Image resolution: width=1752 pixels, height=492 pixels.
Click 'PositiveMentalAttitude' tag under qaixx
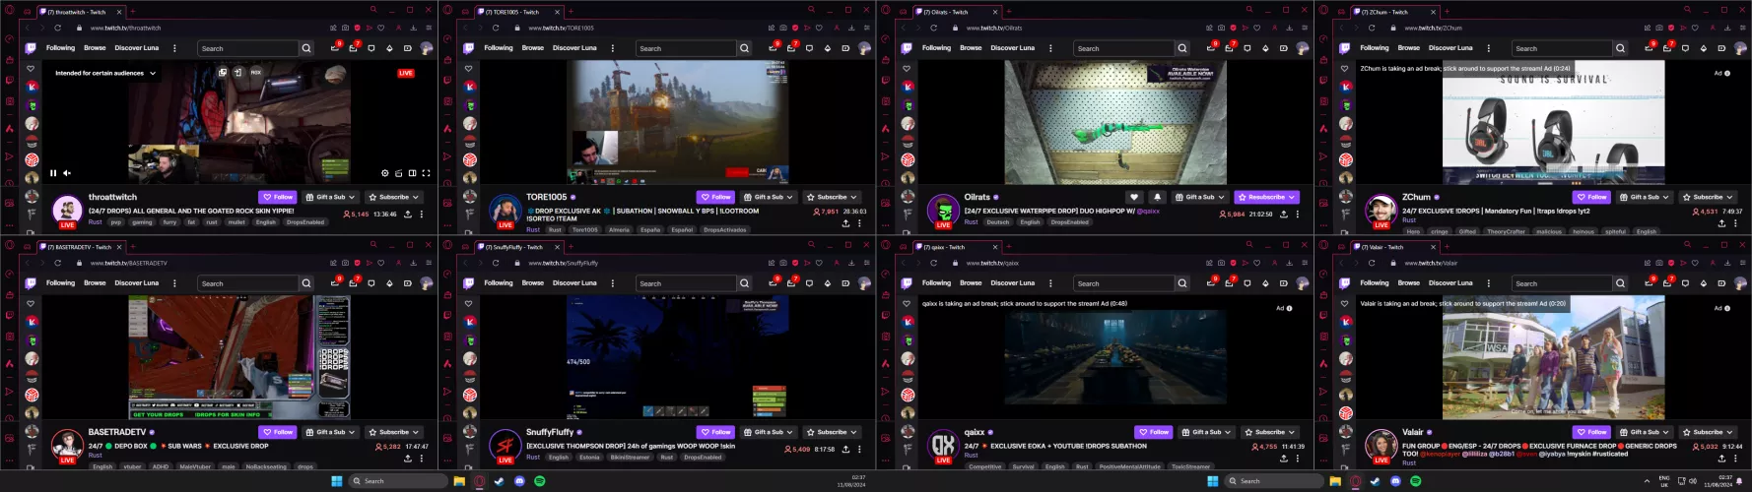tap(1129, 466)
